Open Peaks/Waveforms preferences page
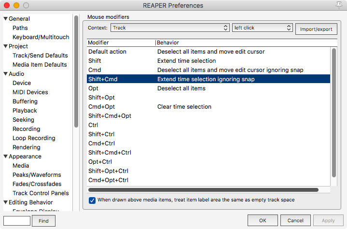 click(37, 175)
